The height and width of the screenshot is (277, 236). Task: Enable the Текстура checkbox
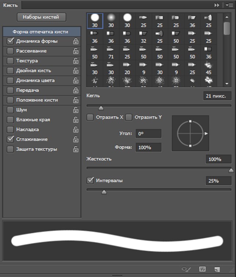click(x=10, y=61)
